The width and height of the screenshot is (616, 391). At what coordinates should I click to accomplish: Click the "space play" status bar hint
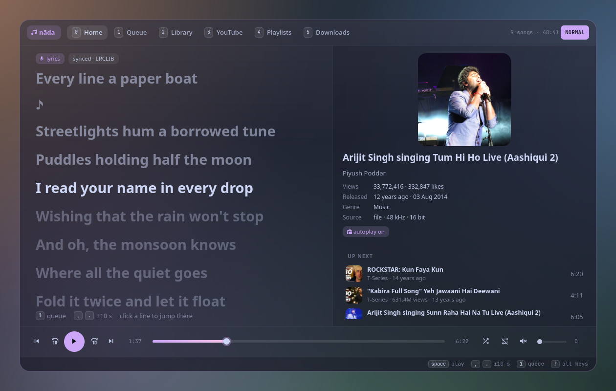[446, 364]
